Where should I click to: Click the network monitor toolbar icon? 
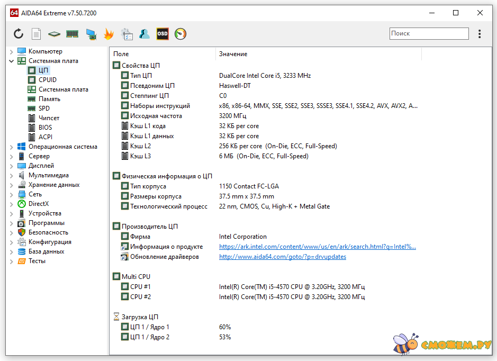click(91, 34)
